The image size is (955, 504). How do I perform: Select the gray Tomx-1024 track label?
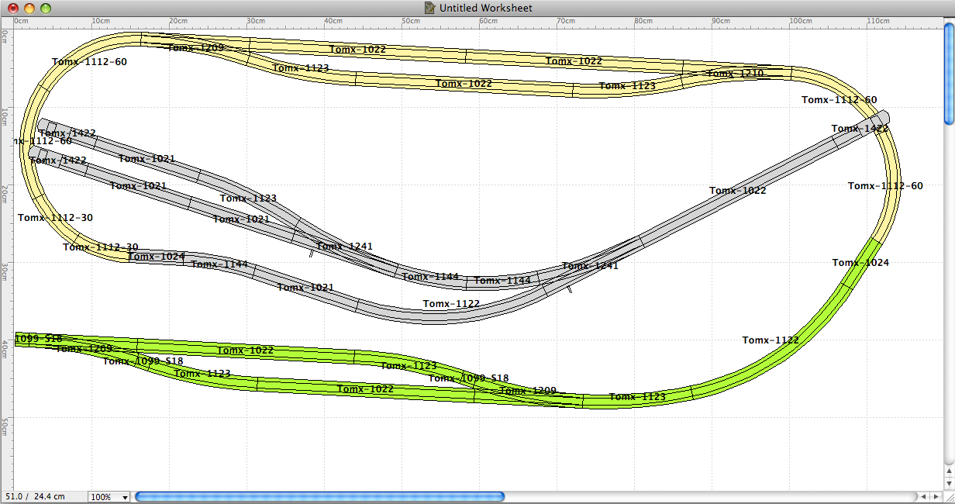pyautogui.click(x=157, y=257)
